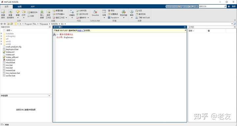237x126 pixels.
Task: Create a new live script (新建实时脚本)
Action: pyautogui.click(x=10, y=14)
